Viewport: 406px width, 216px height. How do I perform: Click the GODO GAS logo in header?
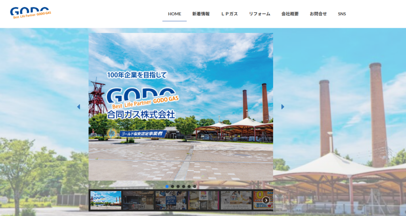tap(30, 13)
